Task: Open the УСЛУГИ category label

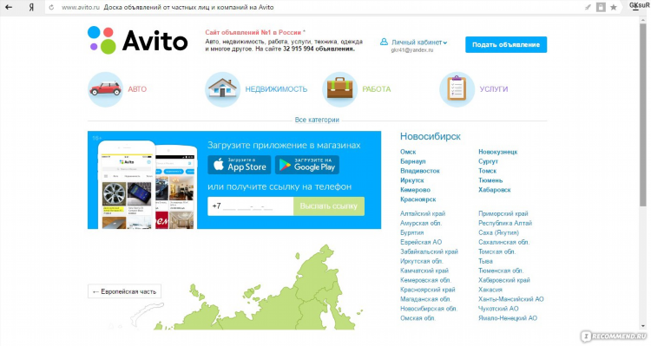Action: [494, 89]
